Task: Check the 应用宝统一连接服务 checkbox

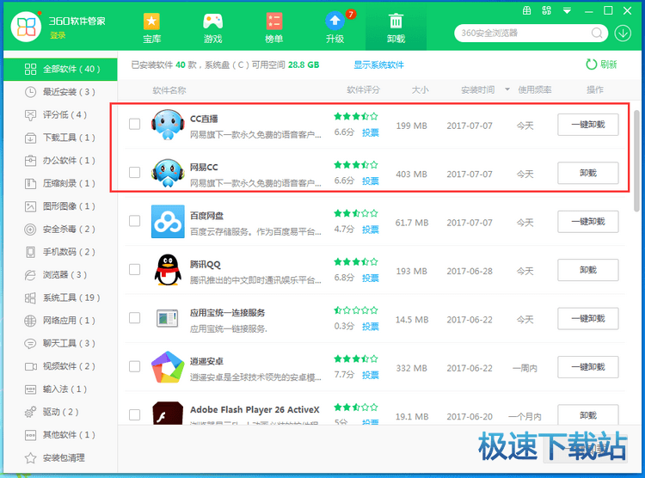Action: pyautogui.click(x=134, y=318)
